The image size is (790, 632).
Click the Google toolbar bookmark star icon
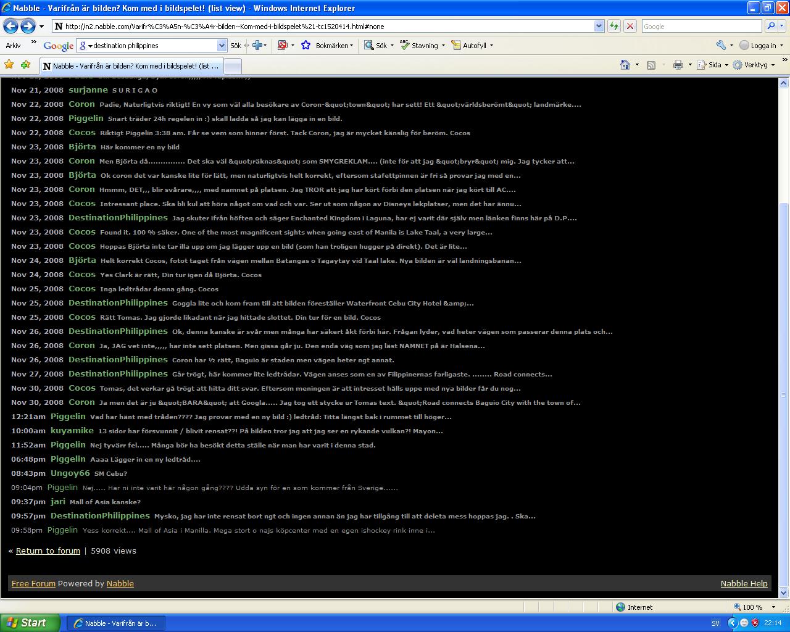pyautogui.click(x=306, y=45)
